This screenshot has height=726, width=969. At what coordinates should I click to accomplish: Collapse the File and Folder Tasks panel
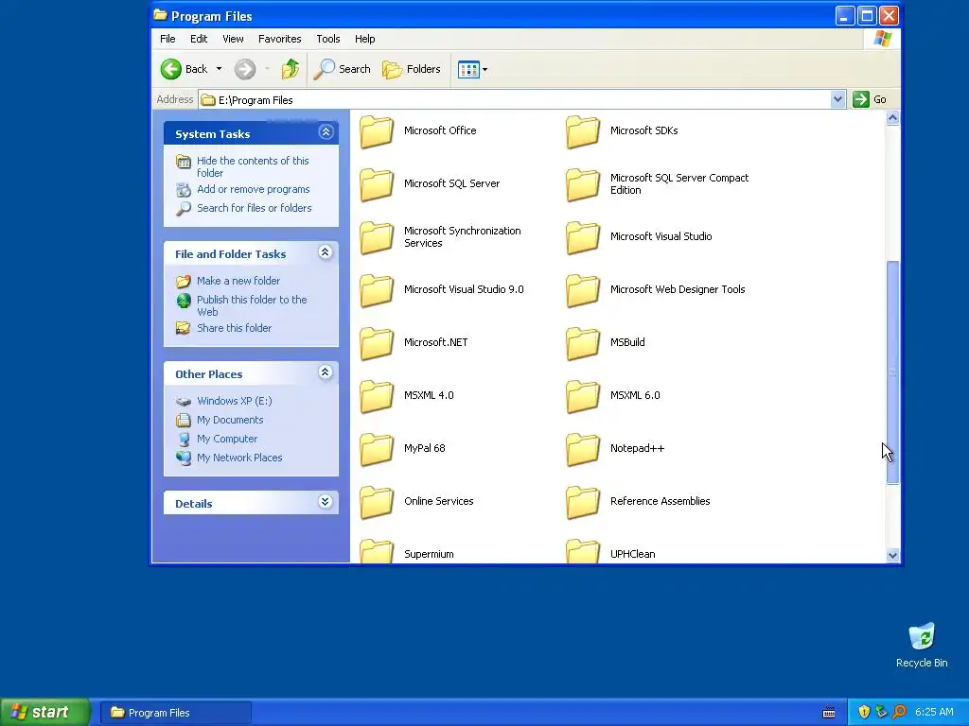click(x=326, y=252)
